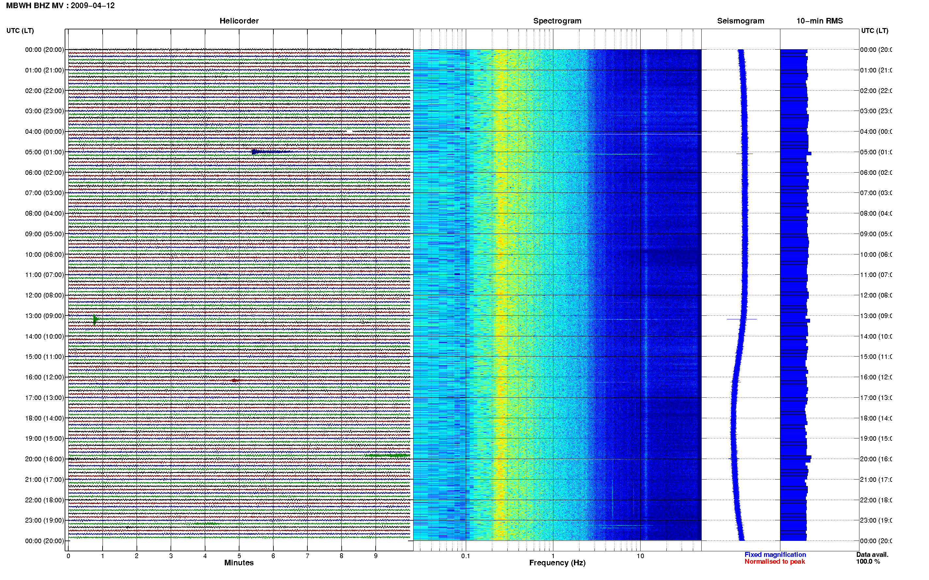
Task: Click helicorder row label '17:00 (13:00)'
Action: pyautogui.click(x=44, y=398)
